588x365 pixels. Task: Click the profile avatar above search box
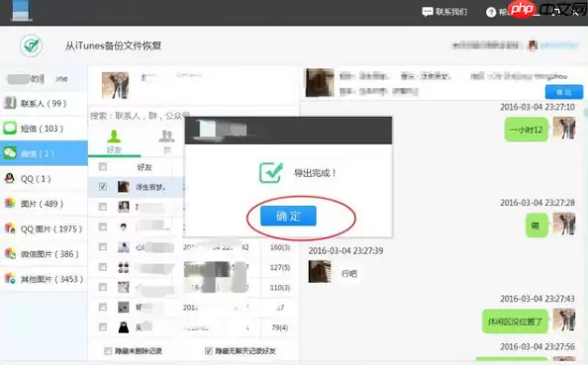point(115,85)
